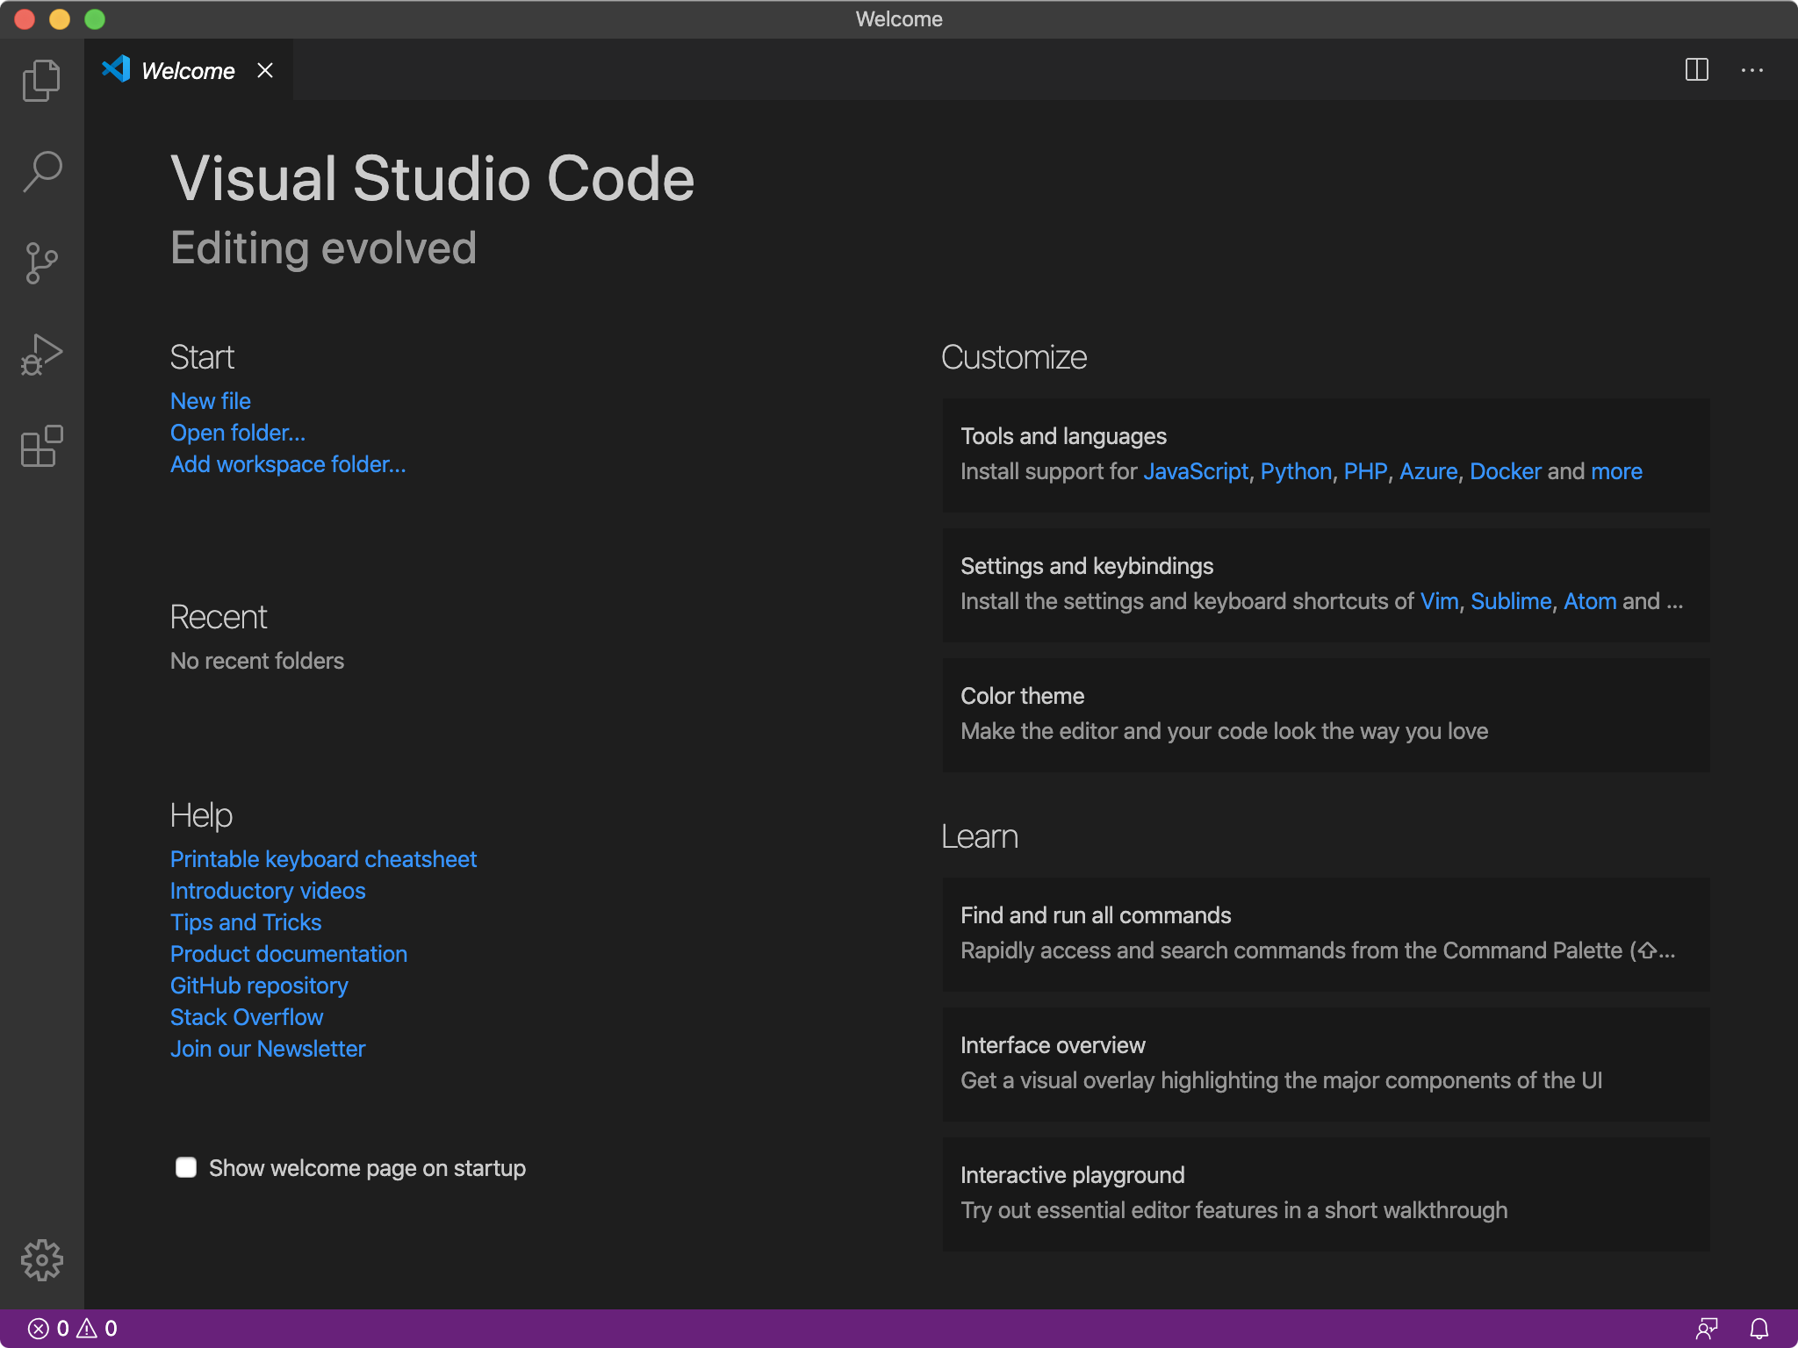Click the Split Editor icon

(x=1696, y=71)
